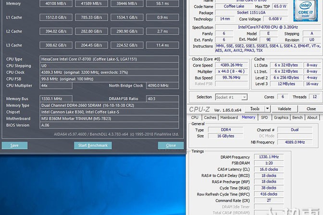This screenshot has height=215, width=323.
Task: Click memory copy value 38446 MB/s
Action: coord(127,3)
